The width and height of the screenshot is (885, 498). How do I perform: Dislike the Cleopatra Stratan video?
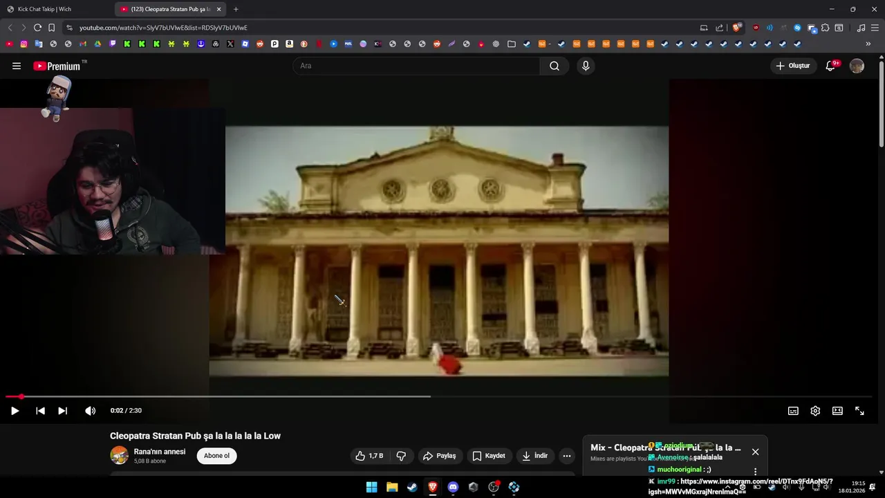(401, 456)
